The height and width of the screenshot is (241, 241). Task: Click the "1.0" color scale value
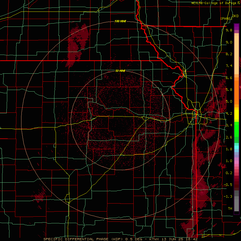[229, 161]
